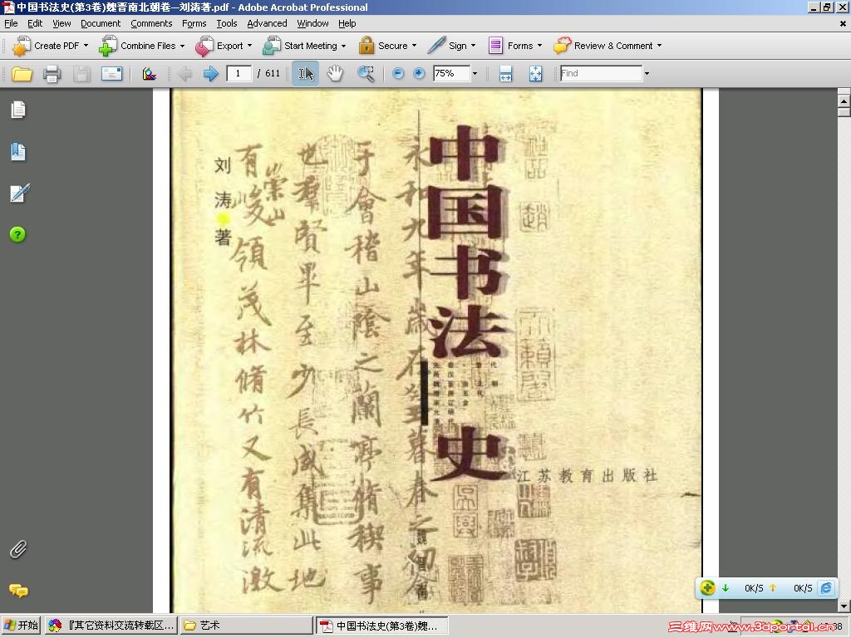The height and width of the screenshot is (638, 851).
Task: Click the 开始 Start button
Action: [21, 626]
